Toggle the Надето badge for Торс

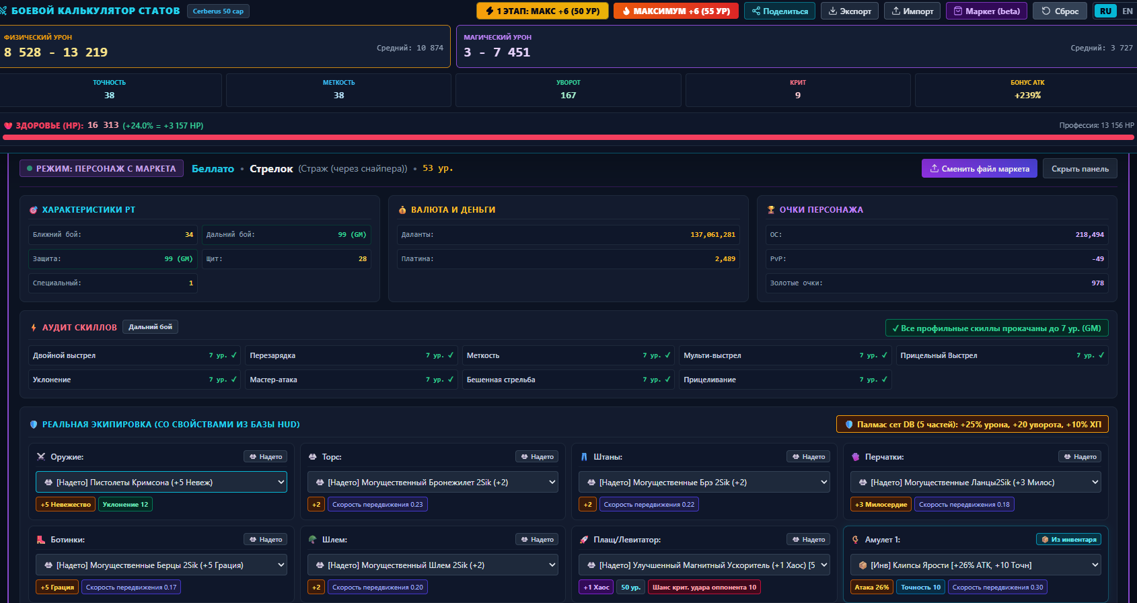click(537, 457)
